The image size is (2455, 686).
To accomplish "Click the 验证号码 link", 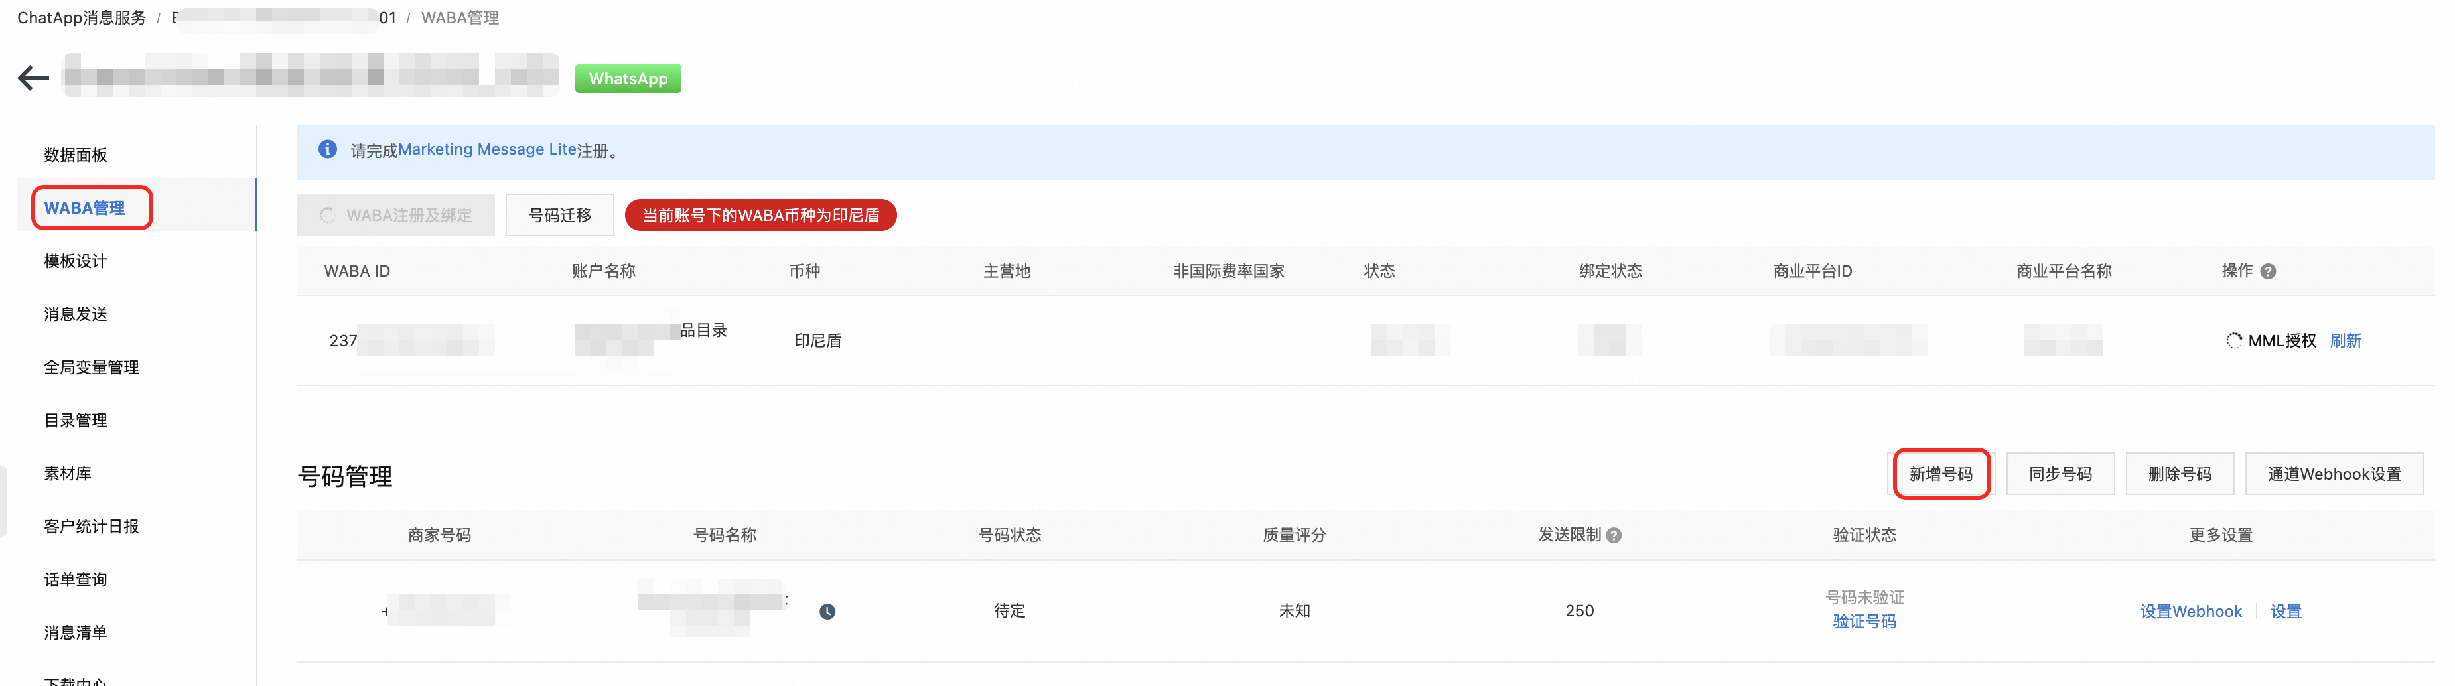I will (x=1864, y=621).
